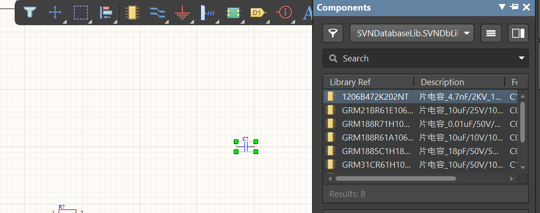Click the component list horizontal scrollbar thumb
This screenshot has height=213, width=540.
coord(396,179)
